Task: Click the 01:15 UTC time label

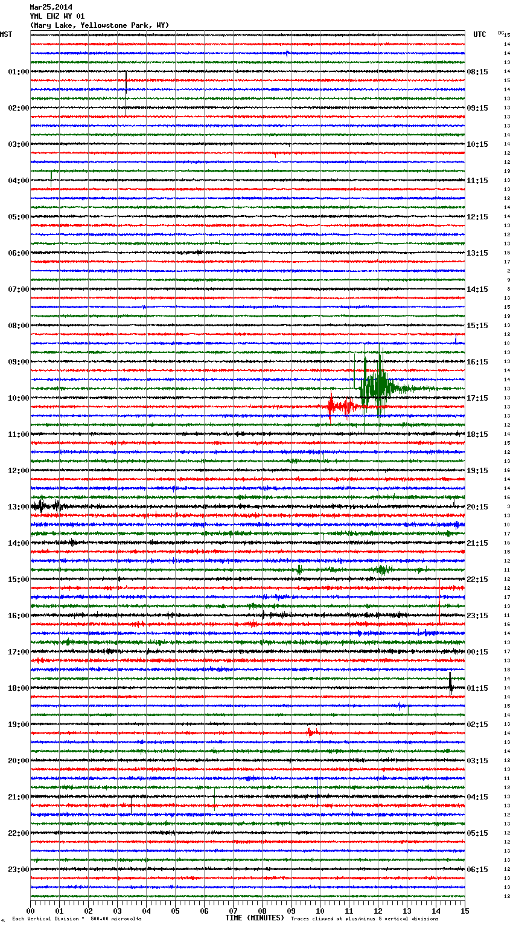Action: (x=477, y=688)
